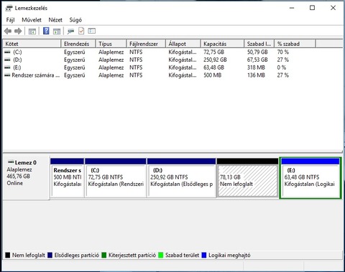
Task: Select the (E:) volume drive icon in list
Action: pyautogui.click(x=8, y=67)
